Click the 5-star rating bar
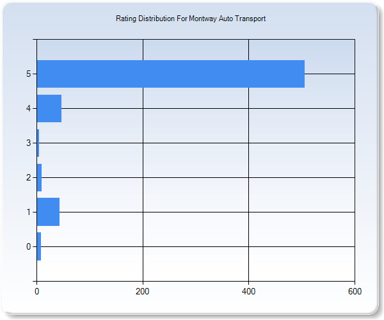 coord(171,74)
